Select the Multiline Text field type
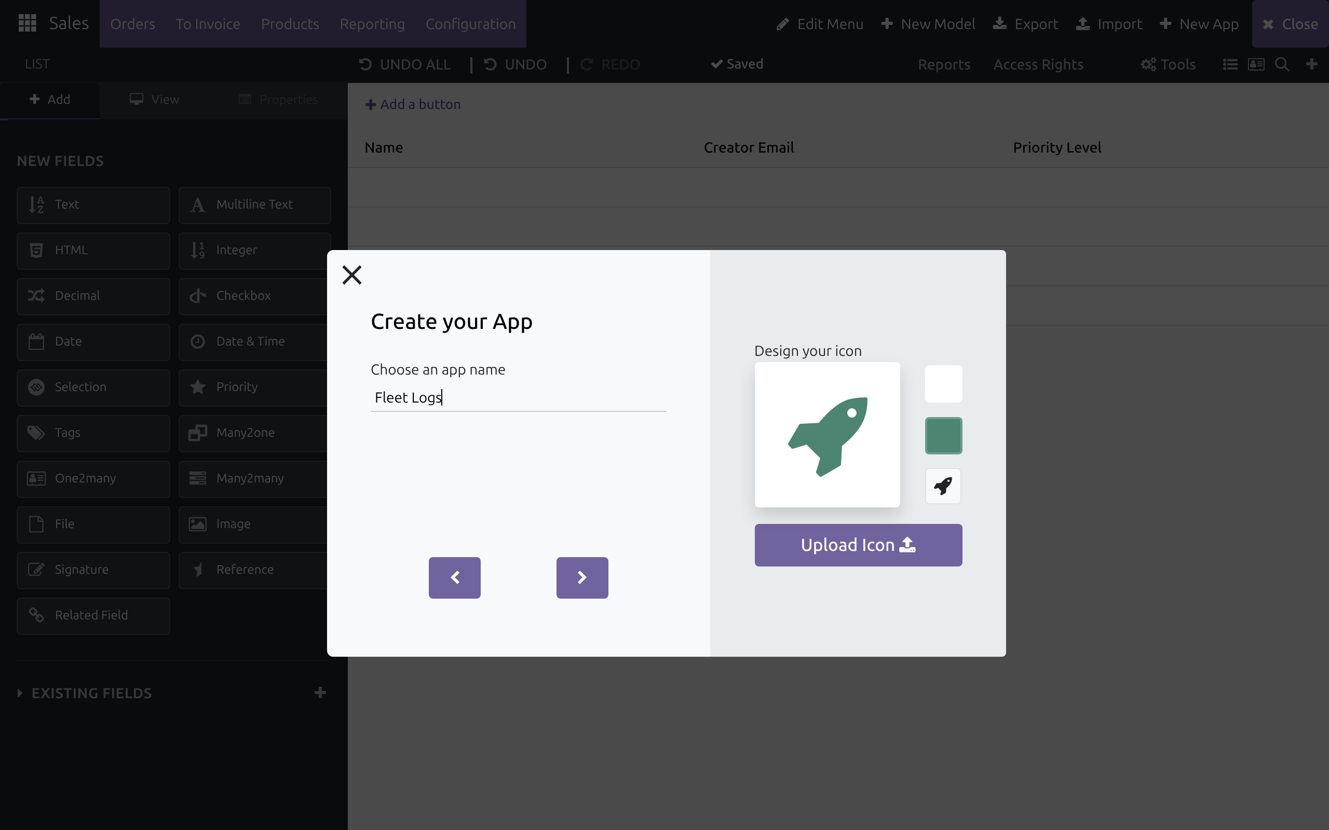This screenshot has width=1329, height=830. pyautogui.click(x=255, y=205)
